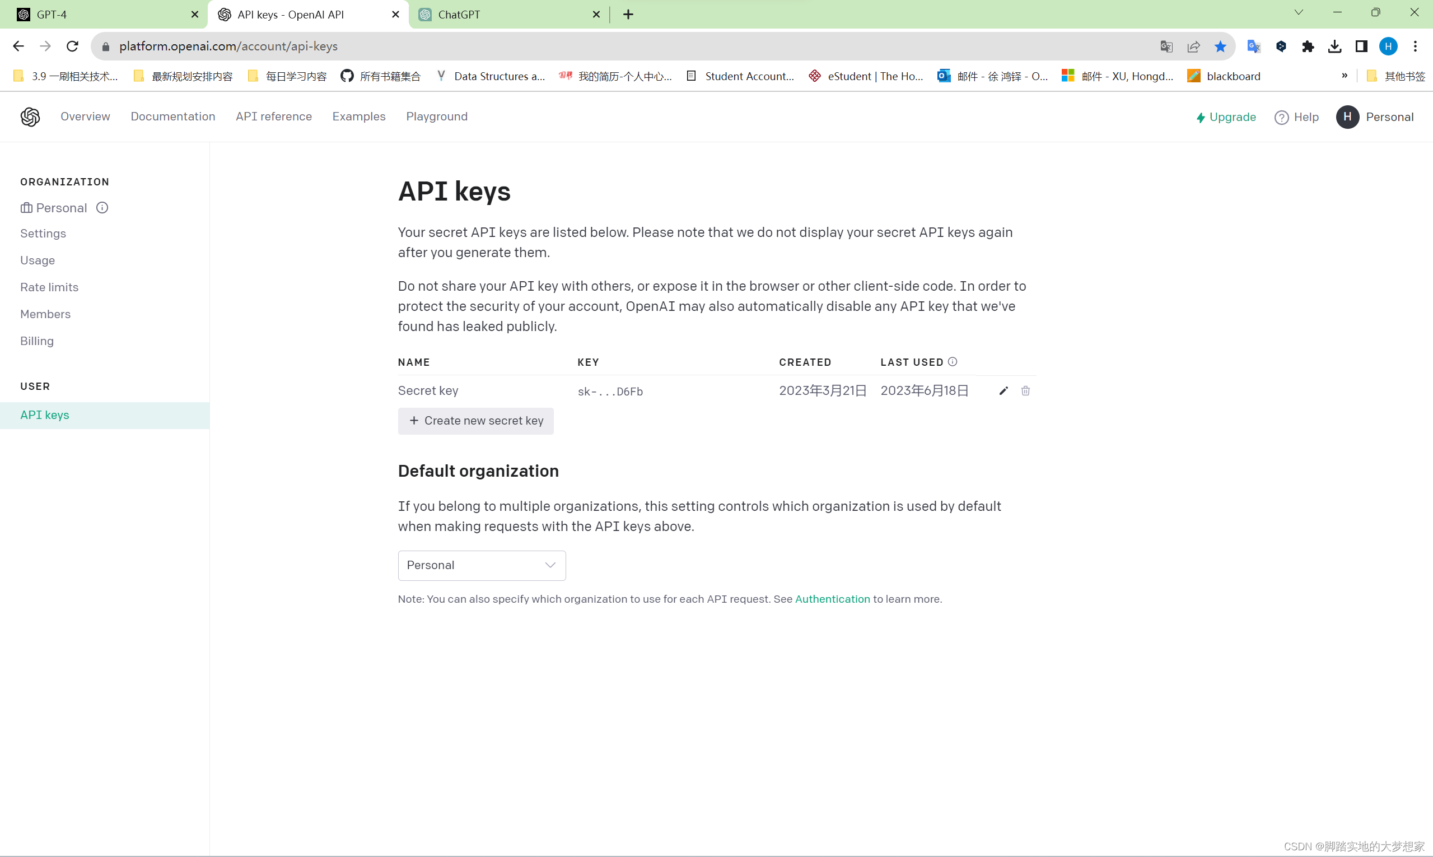Click the edit pencil icon for Secret key
1433x857 pixels.
point(1003,390)
